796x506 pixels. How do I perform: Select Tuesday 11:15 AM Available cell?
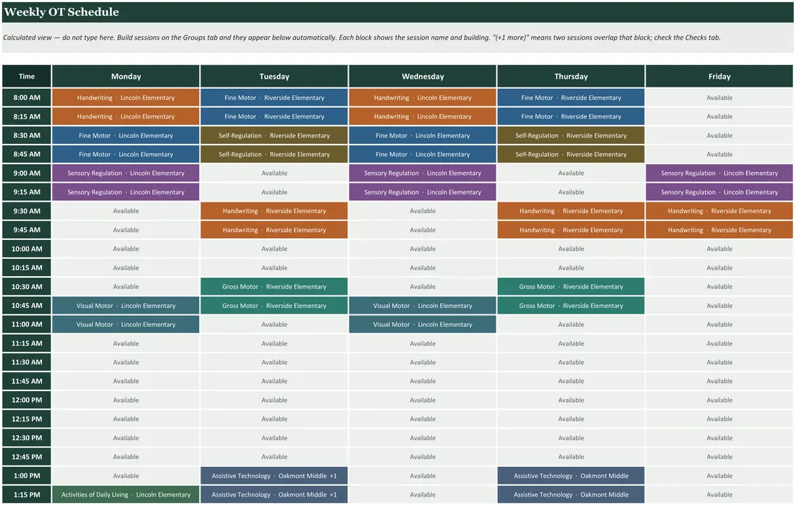274,343
